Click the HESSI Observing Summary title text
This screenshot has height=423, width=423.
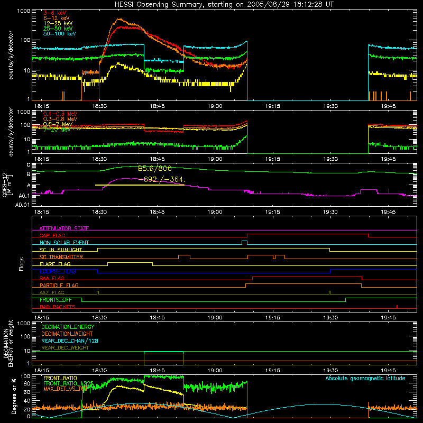click(x=224, y=5)
